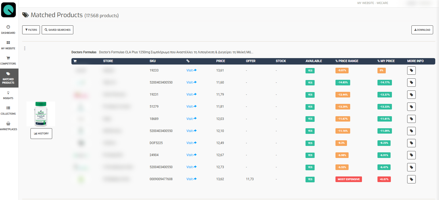Click the app logo in the top-left corner

tap(9, 10)
